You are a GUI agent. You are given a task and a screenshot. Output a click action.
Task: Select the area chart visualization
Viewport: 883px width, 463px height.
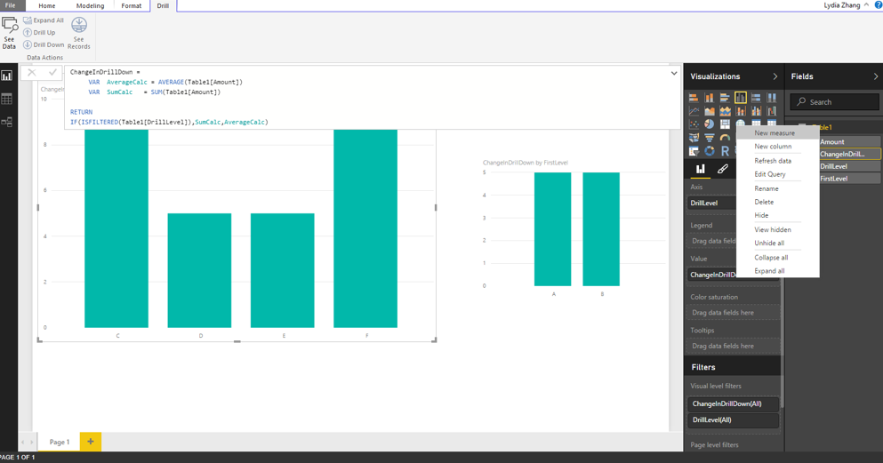pos(710,111)
